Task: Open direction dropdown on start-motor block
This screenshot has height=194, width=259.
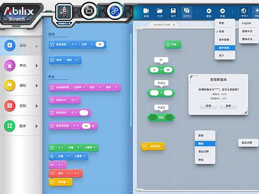Action: (87, 44)
